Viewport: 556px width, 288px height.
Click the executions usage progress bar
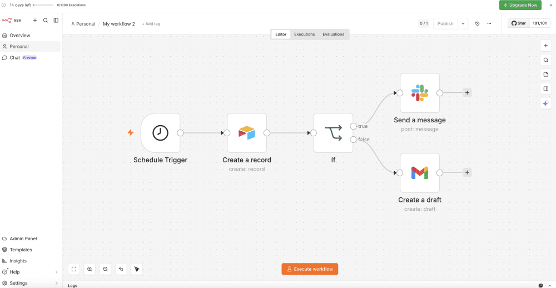43,6
